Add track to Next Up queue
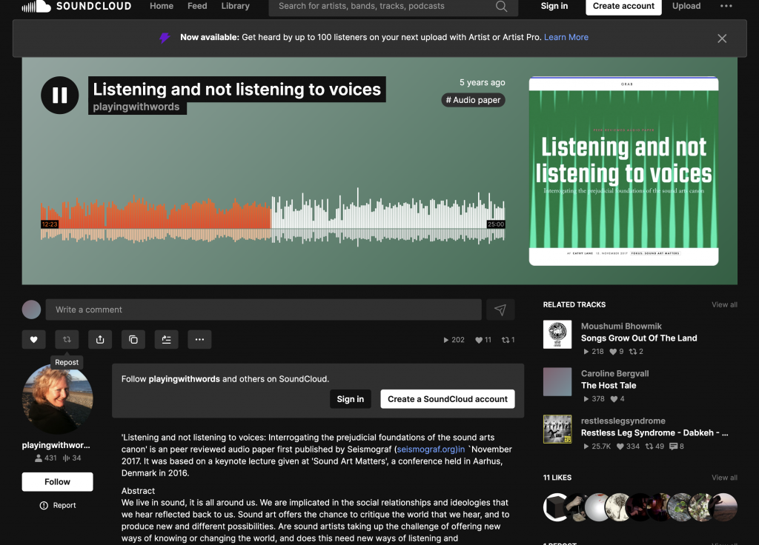Viewport: 759px width, 545px height. coord(166,340)
